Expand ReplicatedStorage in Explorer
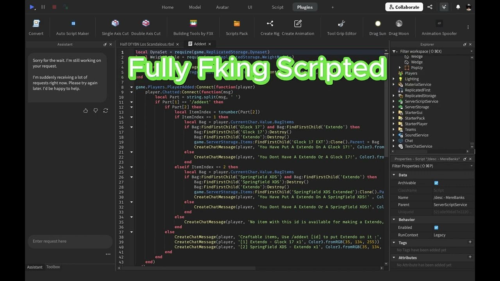 click(x=394, y=96)
